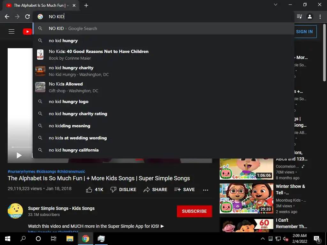The height and width of the screenshot is (245, 327).
Task: Click the Chrome profile avatar icon
Action: click(x=310, y=17)
